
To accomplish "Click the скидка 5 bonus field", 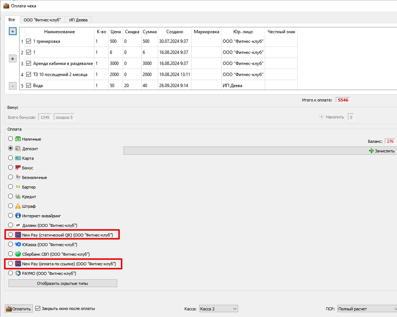I will [x=64, y=117].
